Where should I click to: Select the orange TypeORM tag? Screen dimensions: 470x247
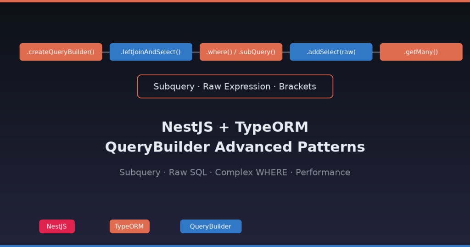(129, 226)
